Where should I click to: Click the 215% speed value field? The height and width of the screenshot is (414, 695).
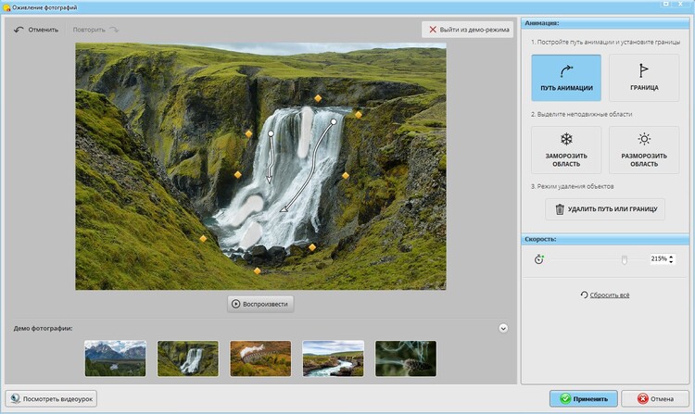tap(659, 259)
